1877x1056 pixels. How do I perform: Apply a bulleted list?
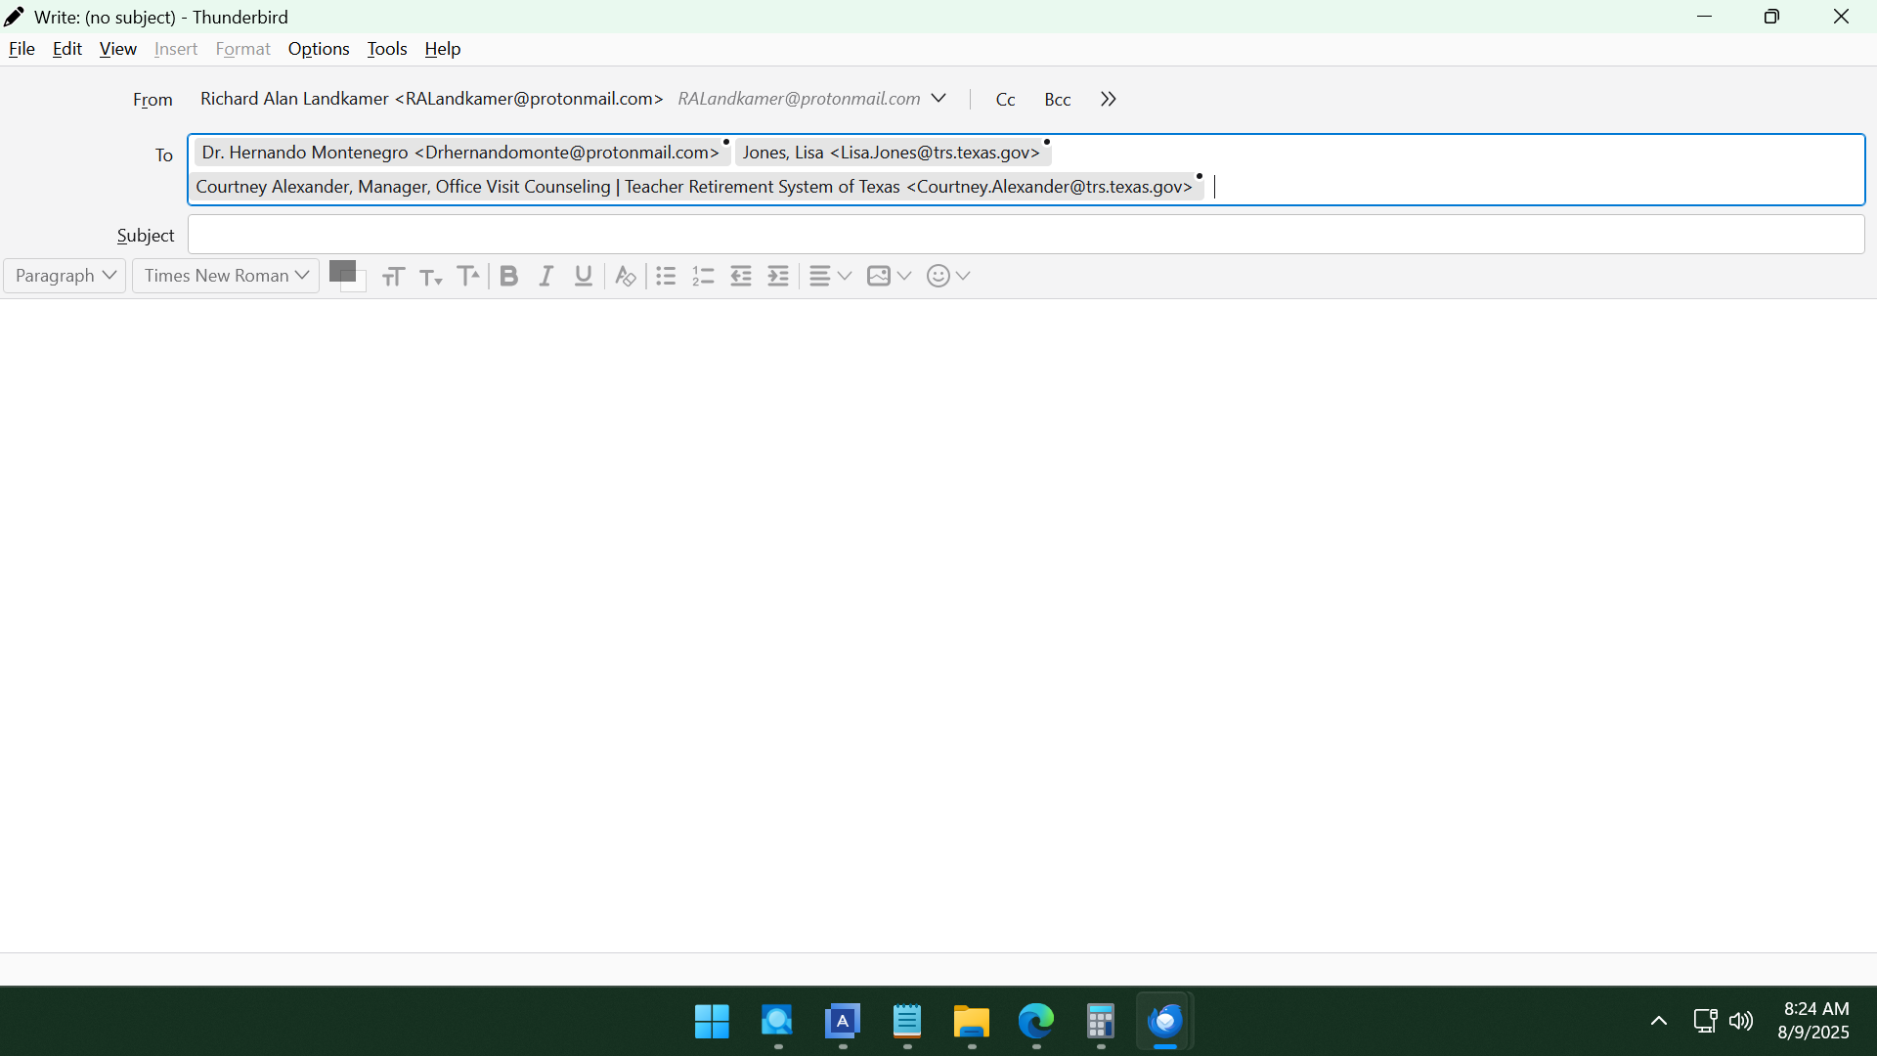point(666,277)
